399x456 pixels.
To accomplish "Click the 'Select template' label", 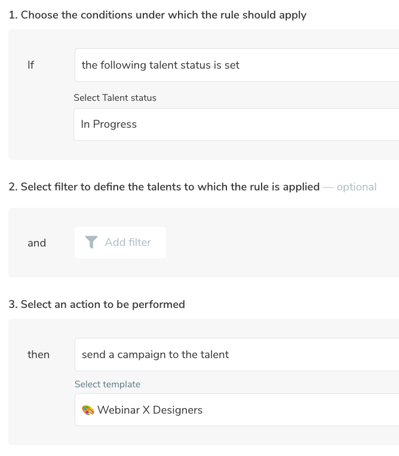I will coord(108,384).
